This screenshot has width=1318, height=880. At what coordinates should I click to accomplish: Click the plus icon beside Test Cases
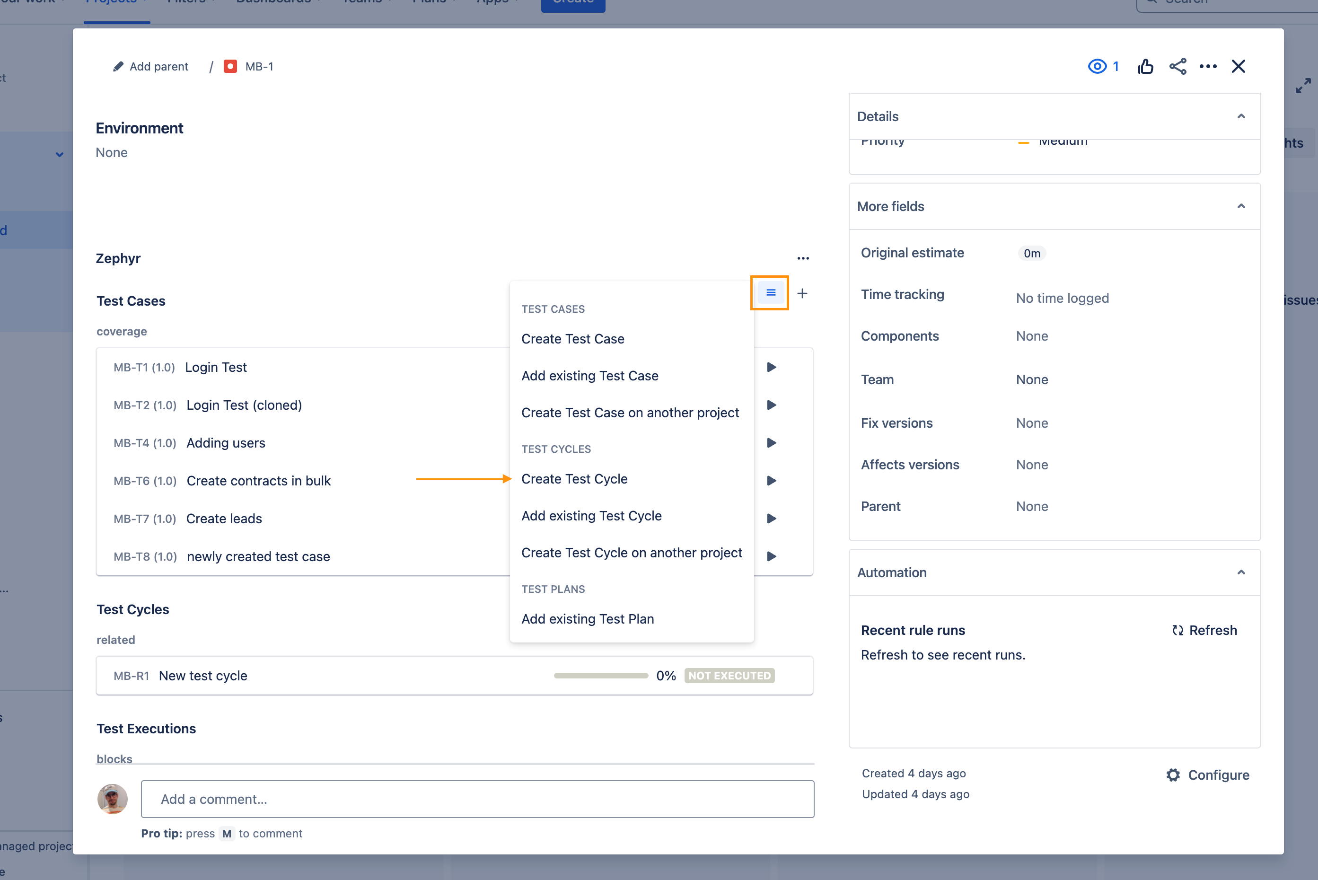pyautogui.click(x=802, y=293)
